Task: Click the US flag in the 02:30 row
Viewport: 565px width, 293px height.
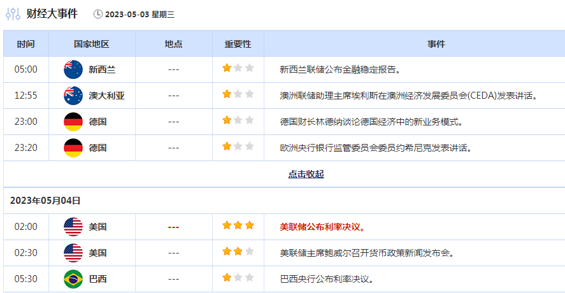Action: click(73, 252)
